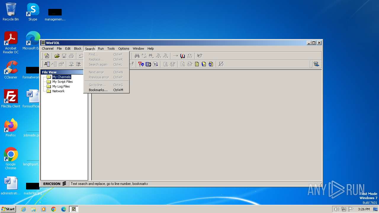The image size is (379, 213).
Task: Click the context help arrow-question icon
Action: (x=200, y=56)
